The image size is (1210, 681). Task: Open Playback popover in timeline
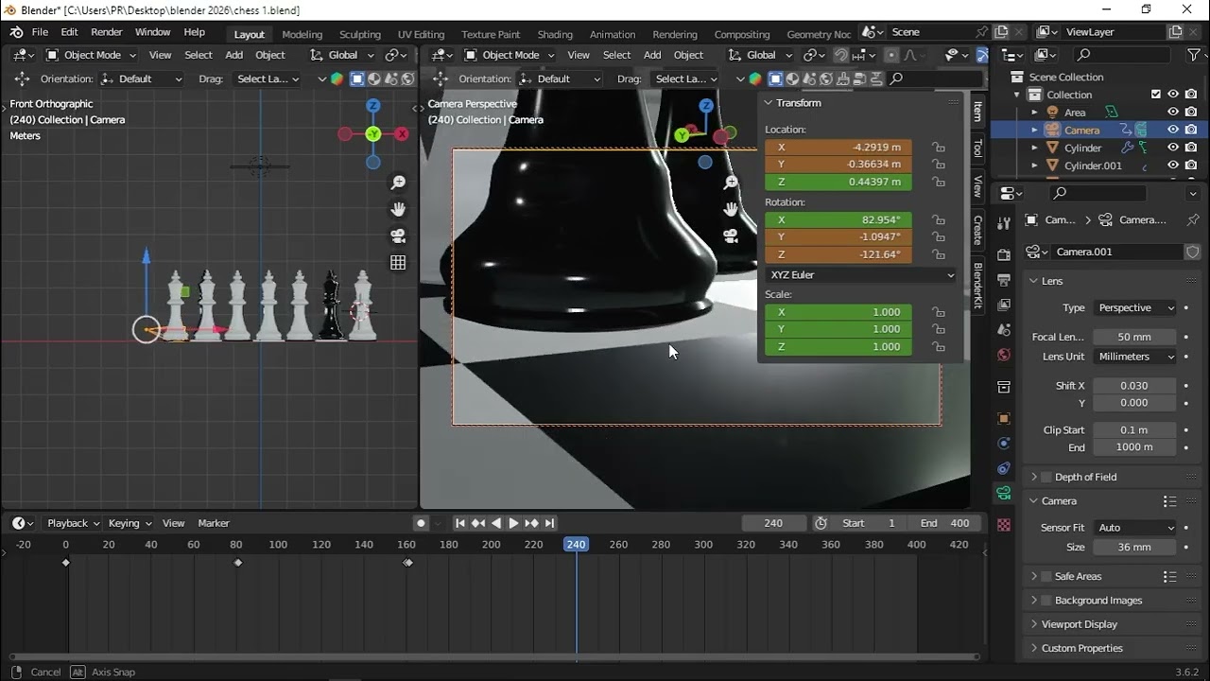72,523
